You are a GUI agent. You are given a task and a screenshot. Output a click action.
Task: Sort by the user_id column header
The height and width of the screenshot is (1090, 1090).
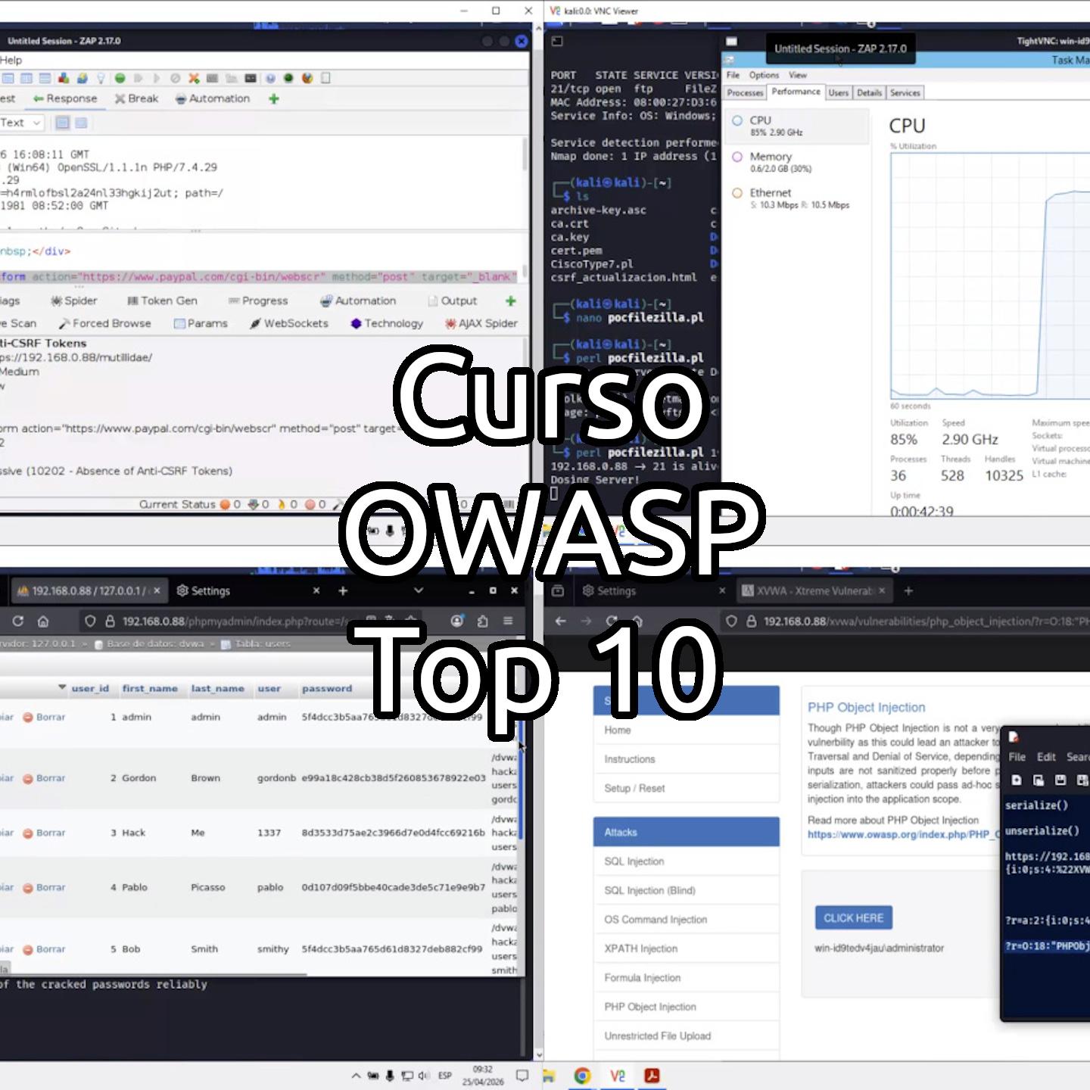coord(90,688)
